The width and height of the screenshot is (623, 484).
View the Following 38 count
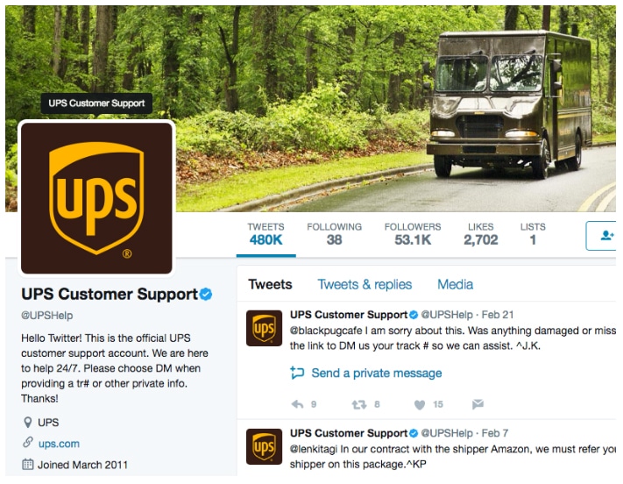[334, 234]
